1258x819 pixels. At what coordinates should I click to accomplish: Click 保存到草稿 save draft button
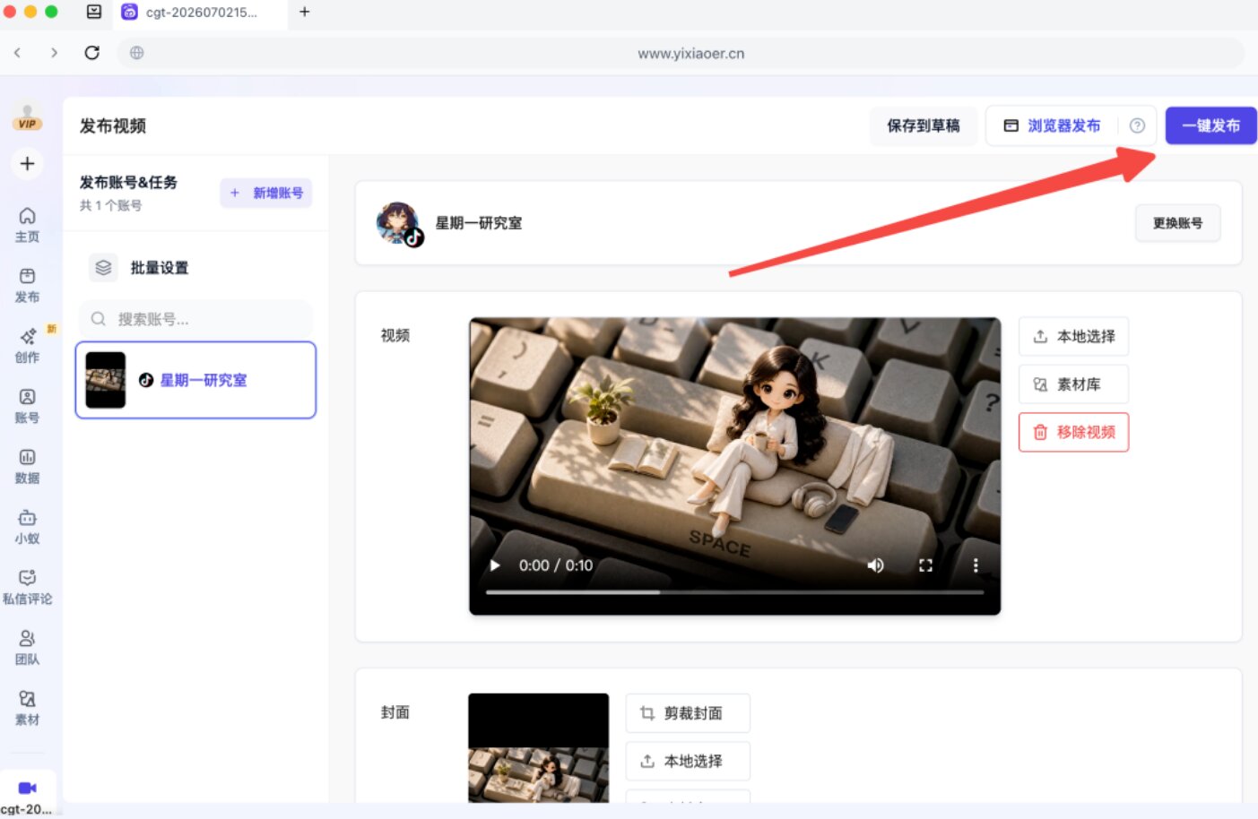click(x=923, y=125)
